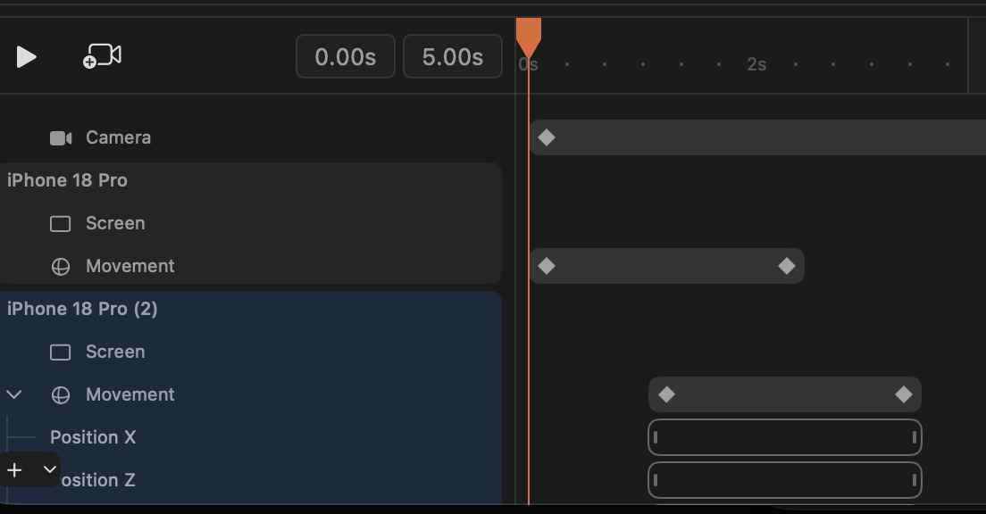
Task: Play the animation timeline
Action: 26,57
